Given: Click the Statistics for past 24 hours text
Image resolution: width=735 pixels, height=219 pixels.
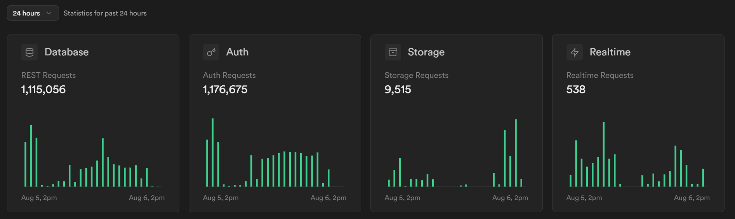Looking at the screenshot, I should tap(105, 13).
